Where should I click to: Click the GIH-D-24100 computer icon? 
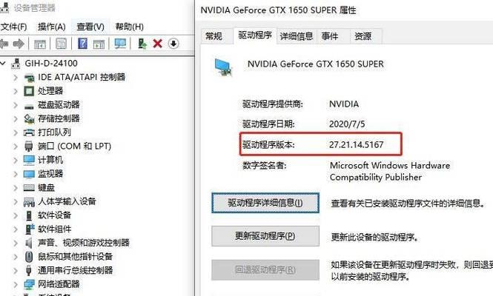tap(16, 64)
